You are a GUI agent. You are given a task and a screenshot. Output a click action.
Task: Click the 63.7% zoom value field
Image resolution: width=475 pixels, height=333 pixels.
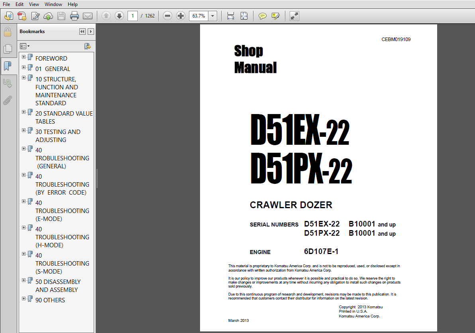click(x=199, y=16)
